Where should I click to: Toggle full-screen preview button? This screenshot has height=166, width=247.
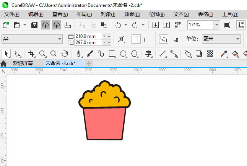click(227, 25)
